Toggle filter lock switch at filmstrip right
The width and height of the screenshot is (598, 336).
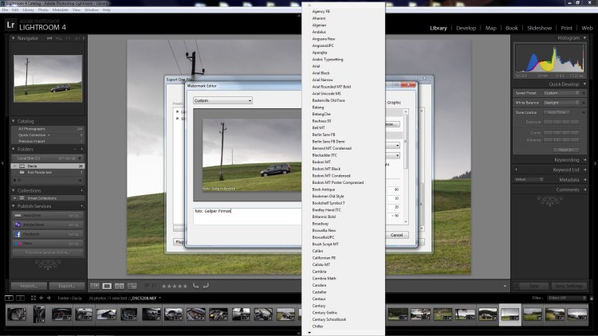point(592,298)
